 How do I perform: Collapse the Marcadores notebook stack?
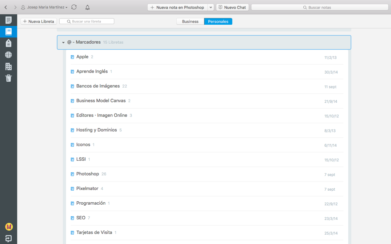pos(64,42)
